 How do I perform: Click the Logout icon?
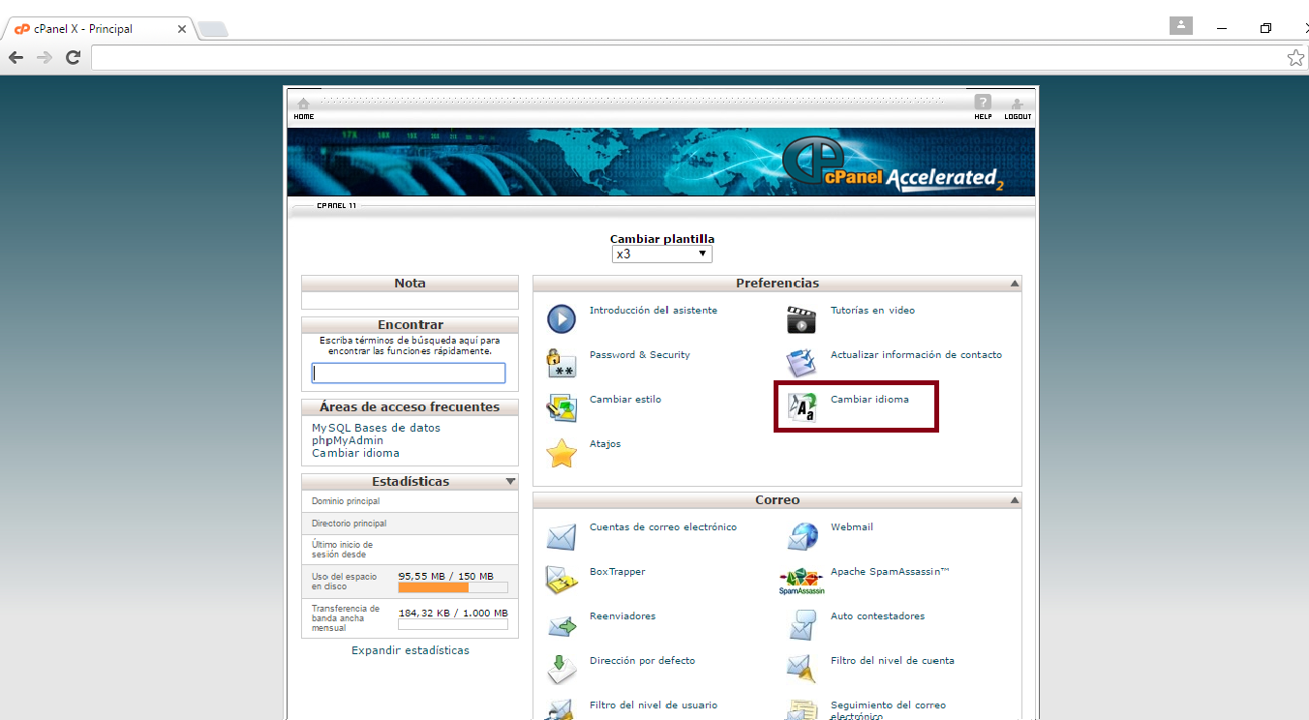(1017, 105)
